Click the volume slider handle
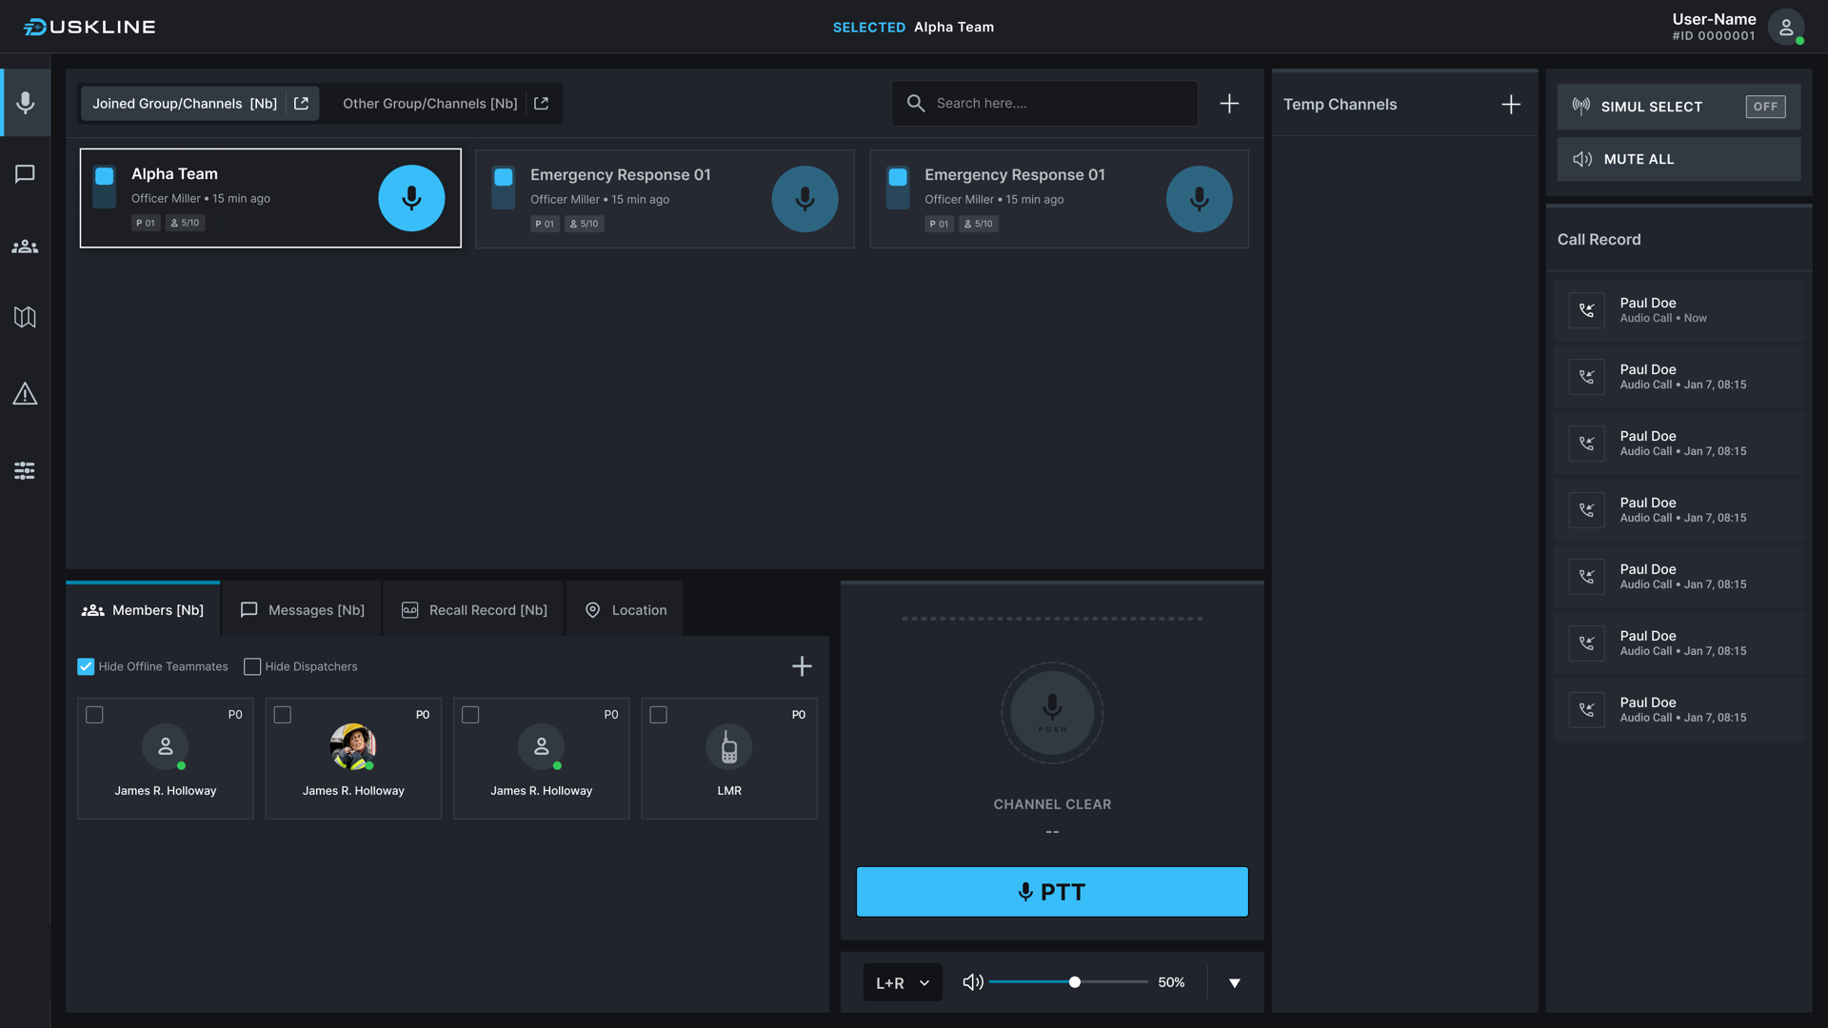This screenshot has width=1828, height=1028. tap(1075, 982)
